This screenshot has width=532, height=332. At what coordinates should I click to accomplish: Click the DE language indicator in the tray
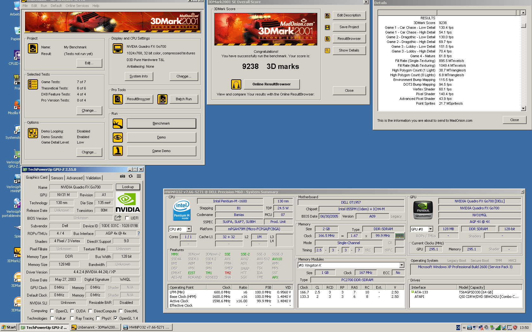pos(458,328)
